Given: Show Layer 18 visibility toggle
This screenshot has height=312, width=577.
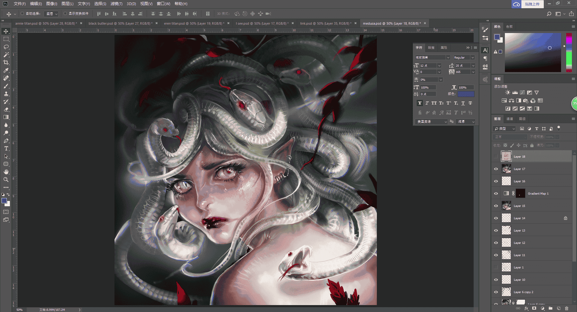Looking at the screenshot, I should [x=496, y=157].
